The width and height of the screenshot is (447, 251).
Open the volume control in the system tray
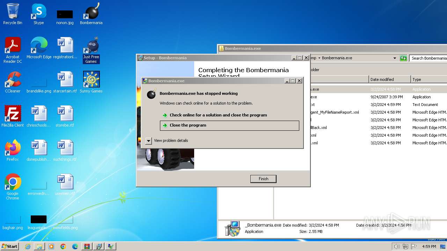pyautogui.click(x=397, y=246)
